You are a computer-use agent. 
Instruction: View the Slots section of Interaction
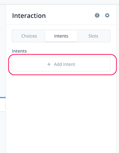93,36
